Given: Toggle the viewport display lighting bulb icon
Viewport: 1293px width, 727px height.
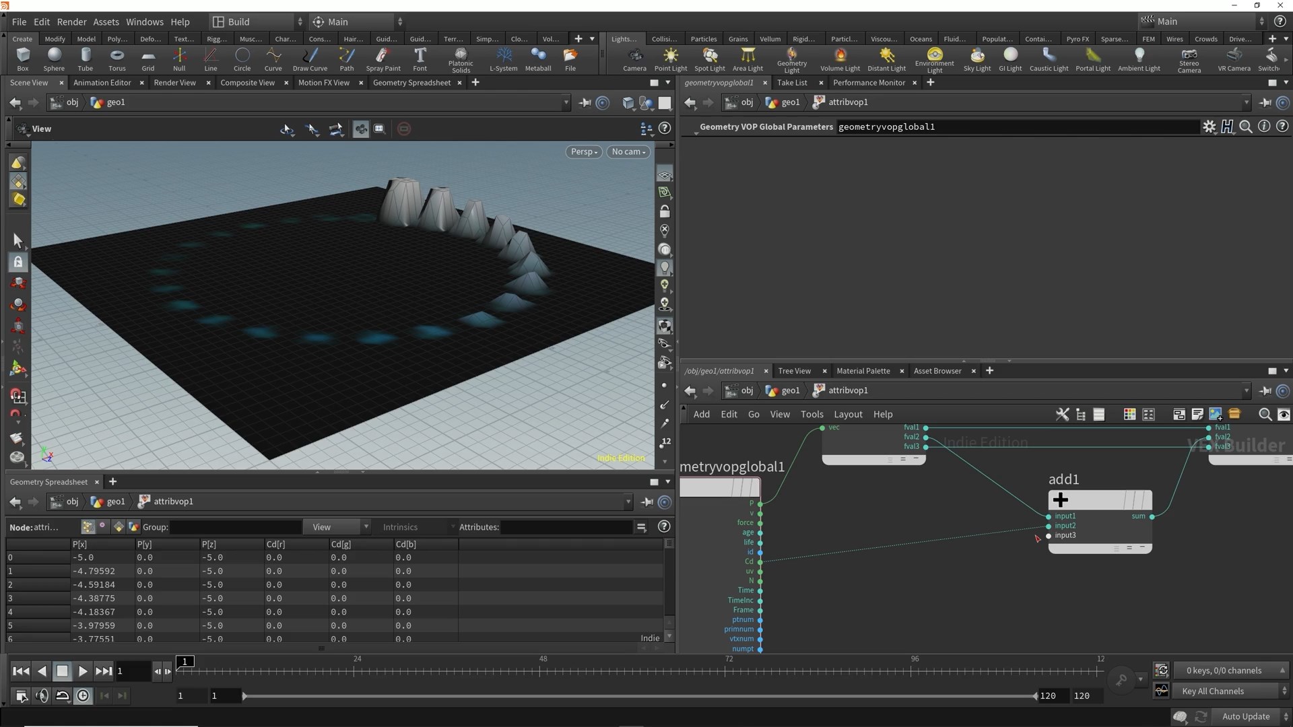Looking at the screenshot, I should [x=665, y=268].
